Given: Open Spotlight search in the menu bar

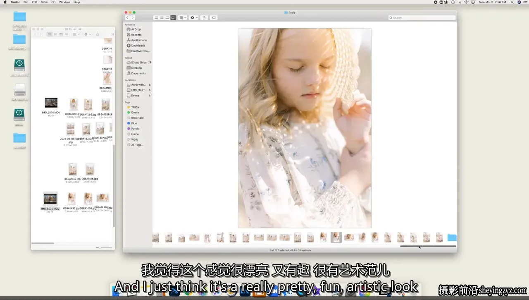Looking at the screenshot, I should [x=512, y=2].
